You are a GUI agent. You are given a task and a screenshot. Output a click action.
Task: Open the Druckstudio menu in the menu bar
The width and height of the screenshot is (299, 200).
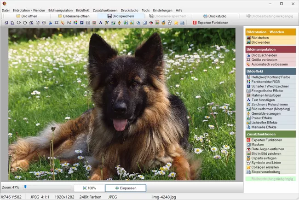(129, 10)
